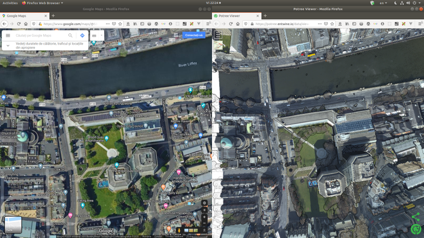
Task: Focus the Căutați pe Google Maps search field
Action: [x=41, y=35]
